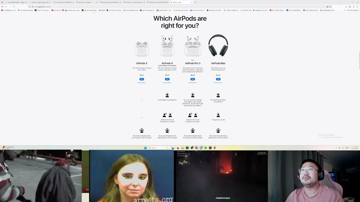
Task: Switch to the Amazon Sony tab
Action: pyautogui.click(x=157, y=2)
